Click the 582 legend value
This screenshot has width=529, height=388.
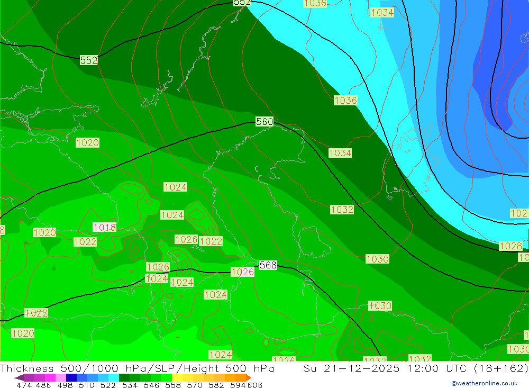tap(216, 385)
